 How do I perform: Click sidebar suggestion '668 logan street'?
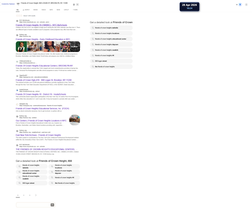[111, 61]
